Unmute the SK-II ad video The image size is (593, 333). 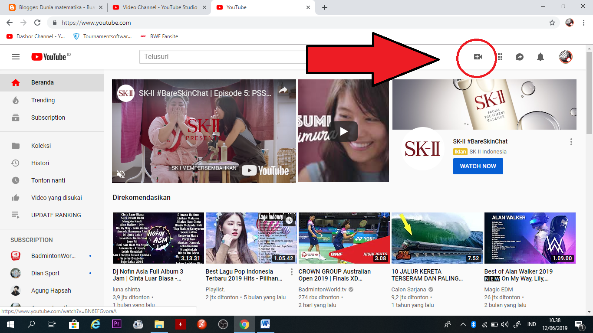click(122, 174)
